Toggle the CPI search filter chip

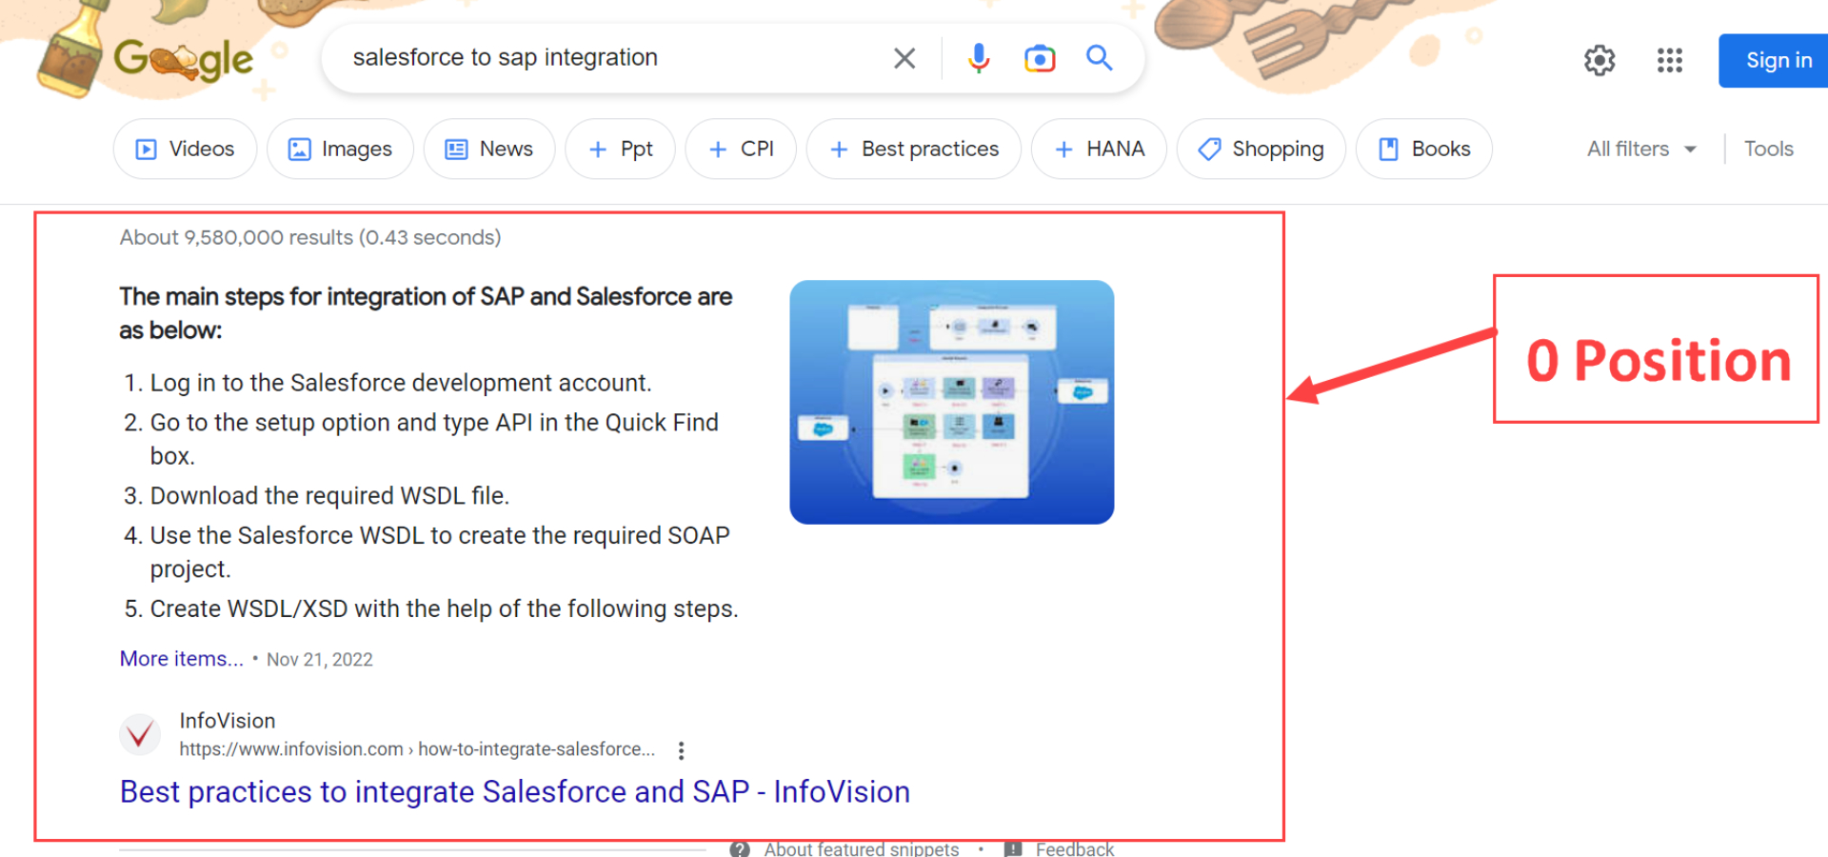tap(741, 149)
